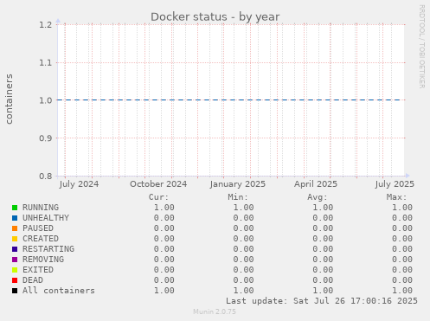
Task: Click the All containers legend label
Action: pos(59,291)
